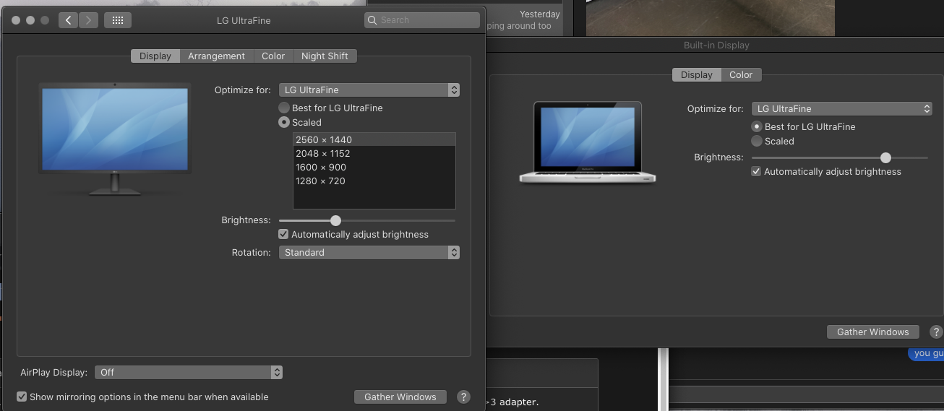Click the Built-in Display brightness slider knob

pyautogui.click(x=885, y=157)
